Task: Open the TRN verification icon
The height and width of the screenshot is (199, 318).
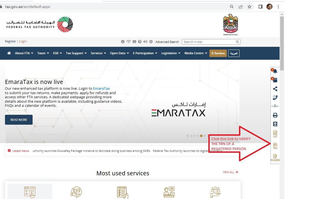Action: click(275, 146)
